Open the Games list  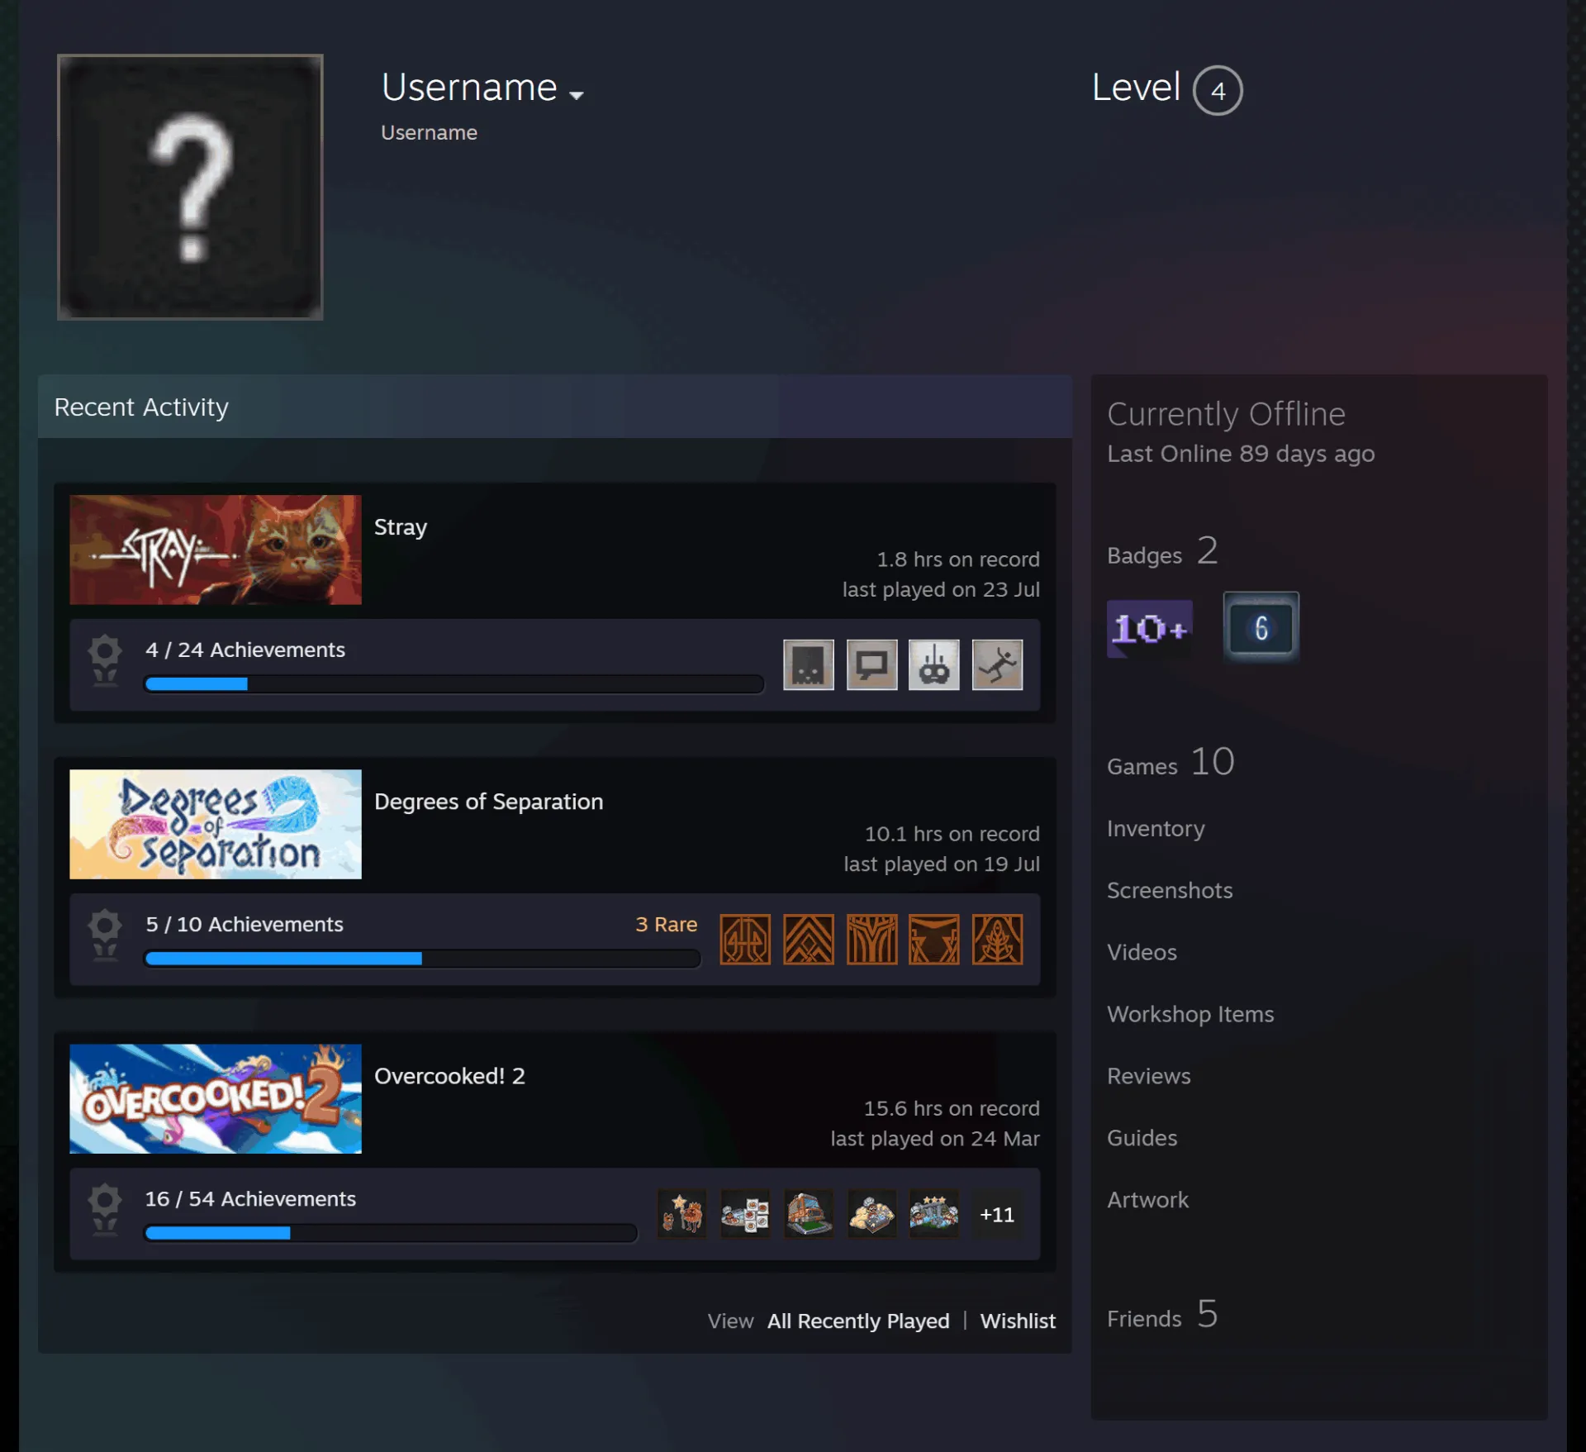click(1171, 762)
